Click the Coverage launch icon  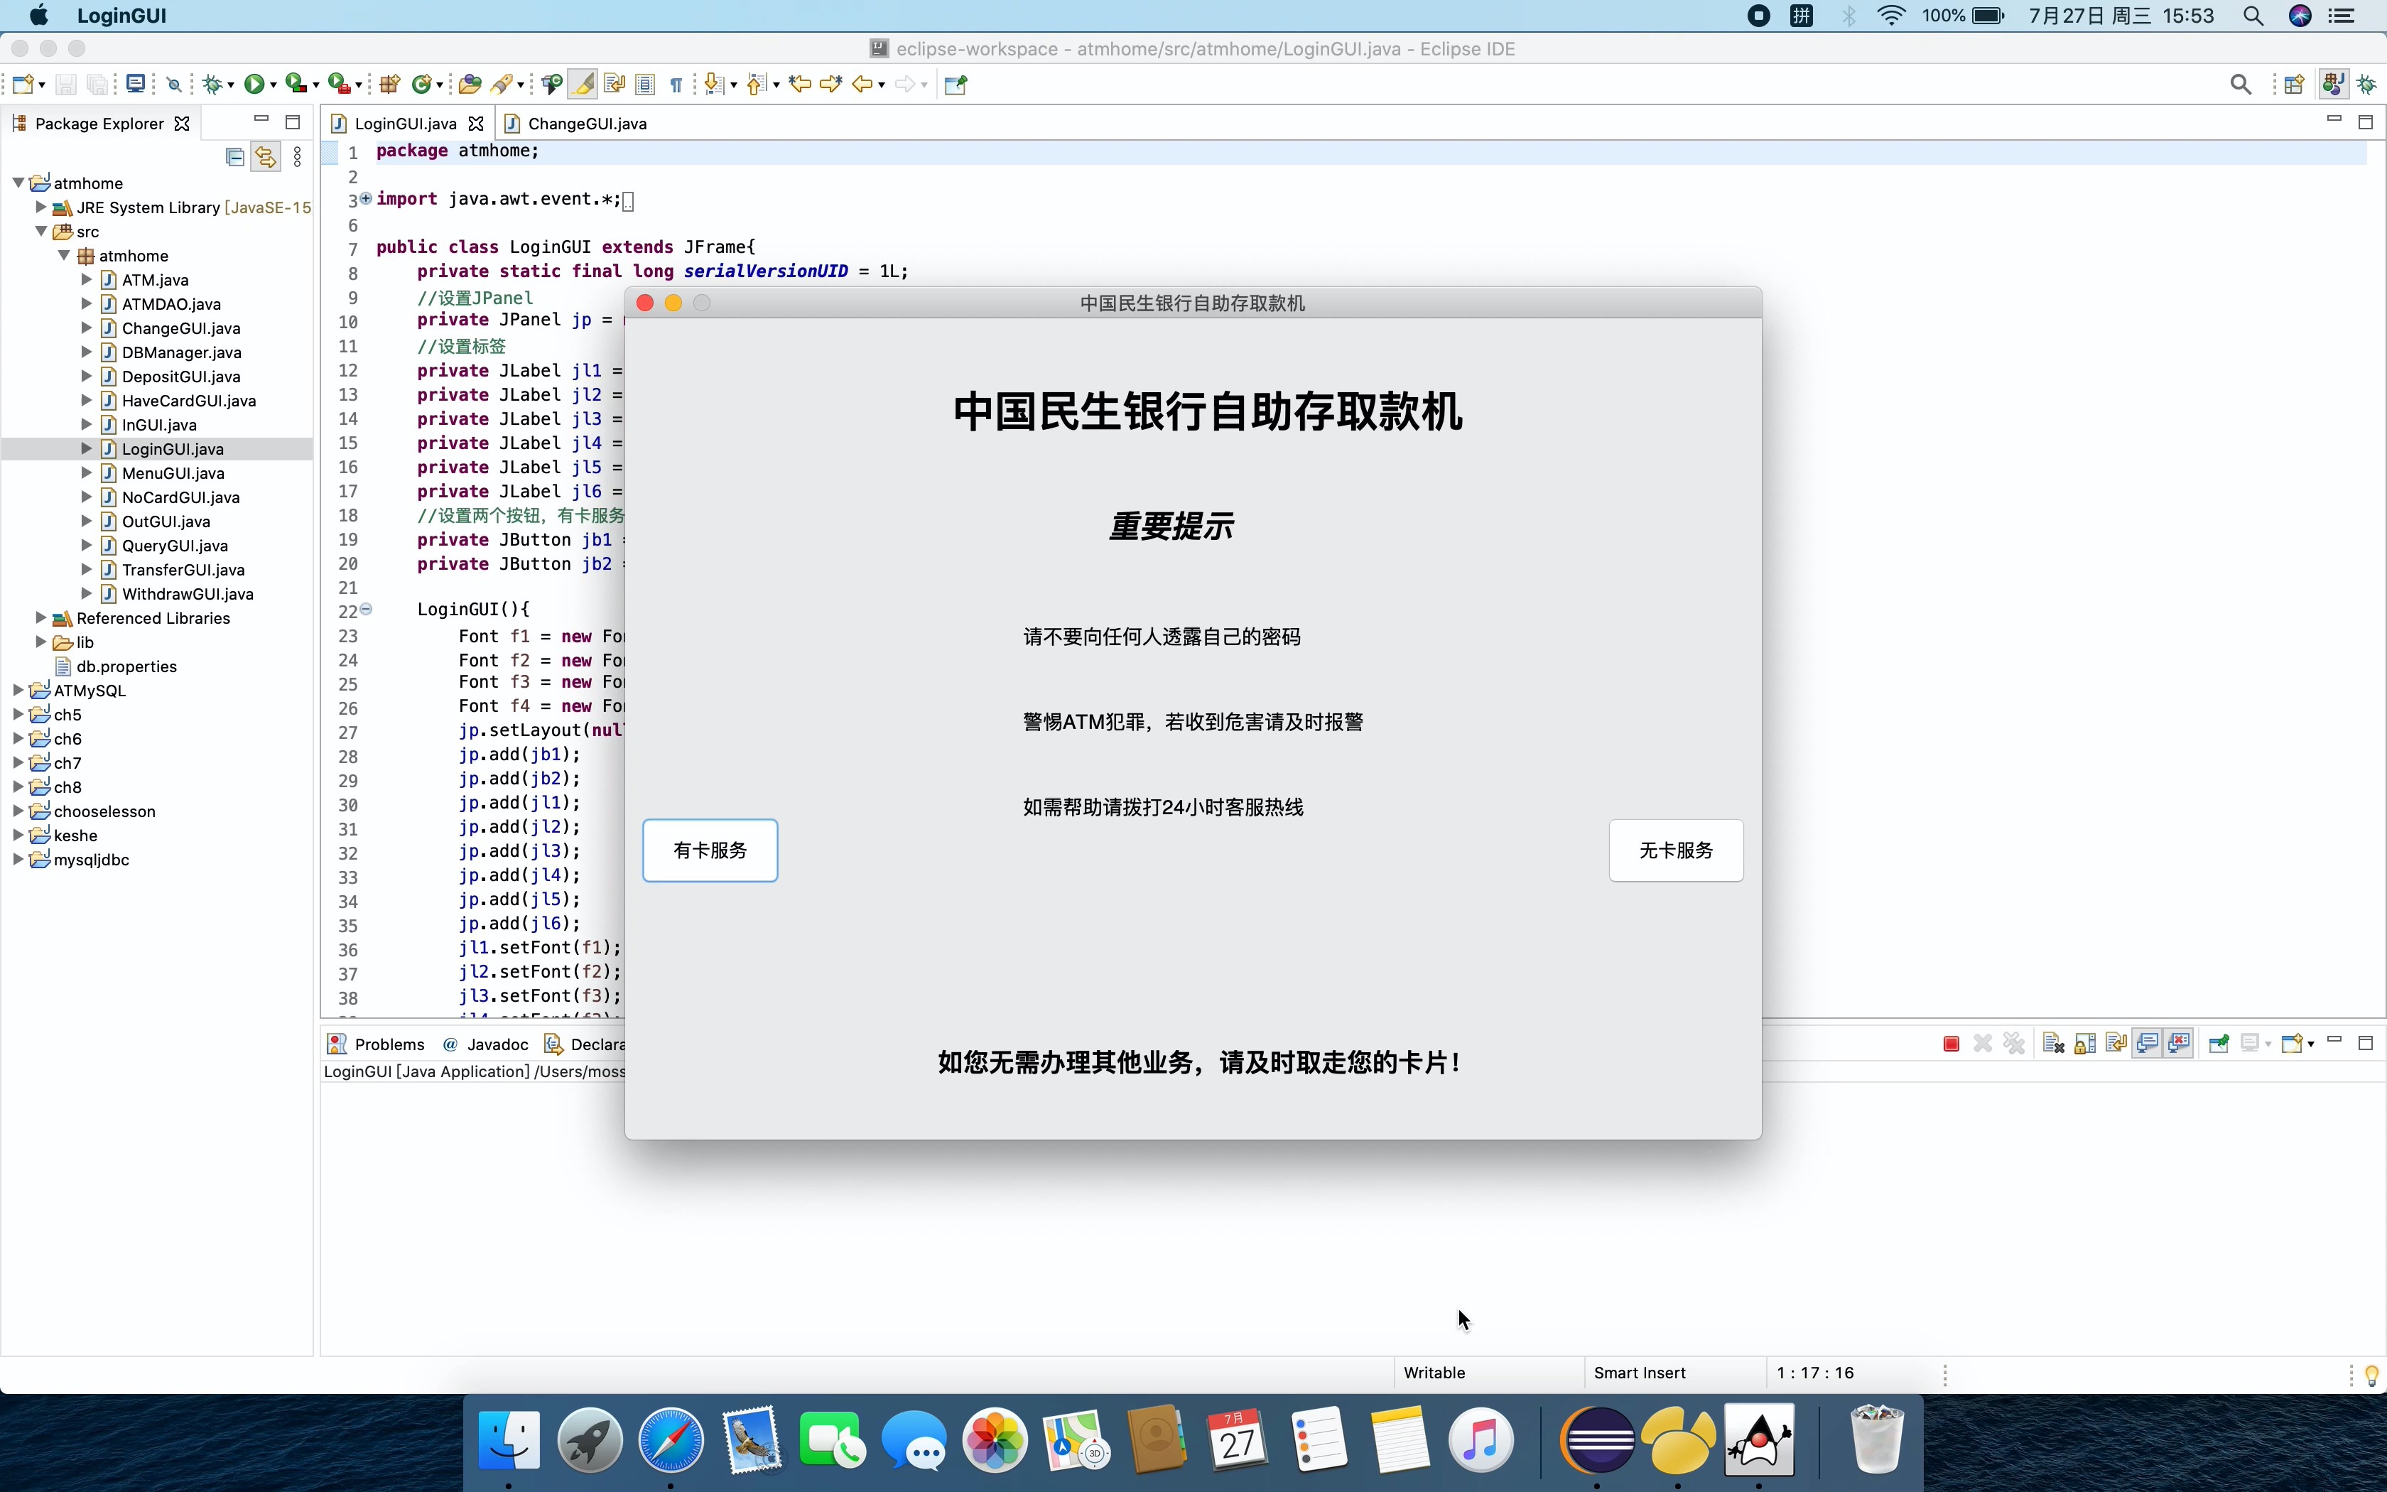click(x=295, y=85)
